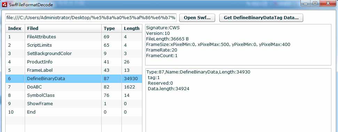Select the SymbolClass row
338x132 pixels.
coord(74,95)
